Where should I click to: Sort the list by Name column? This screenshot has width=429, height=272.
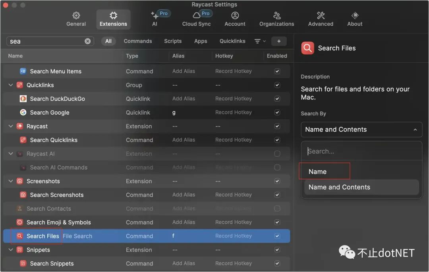click(15, 56)
